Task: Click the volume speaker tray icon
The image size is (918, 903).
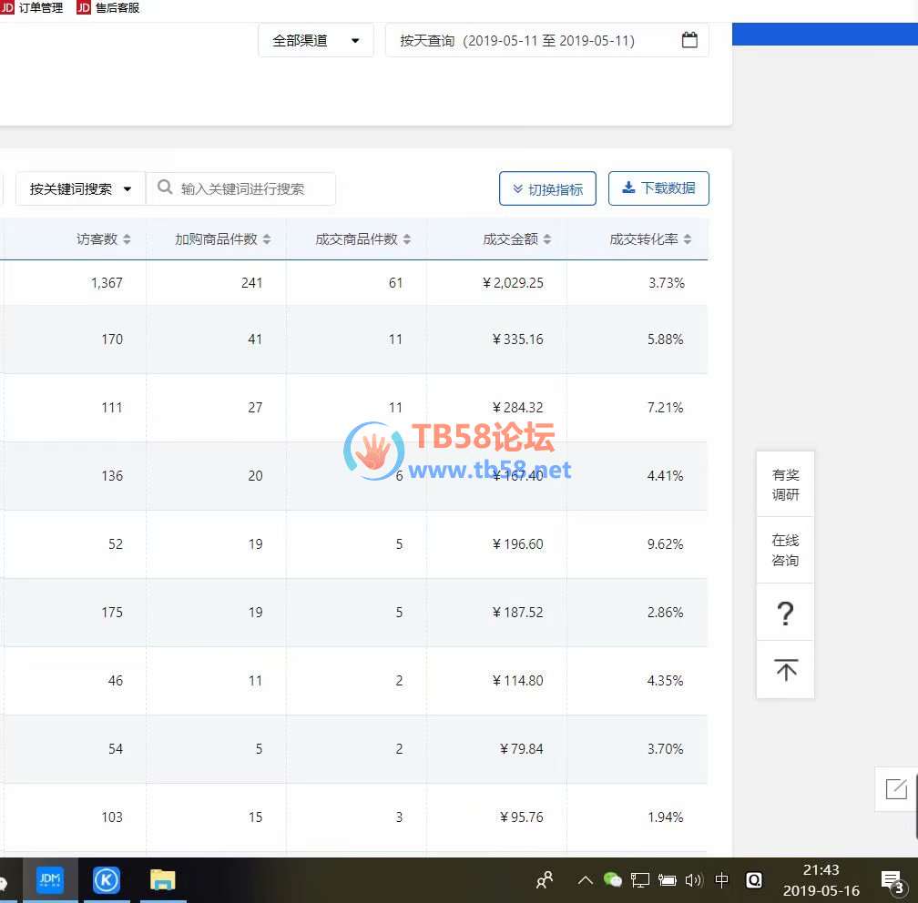Action: pos(694,880)
